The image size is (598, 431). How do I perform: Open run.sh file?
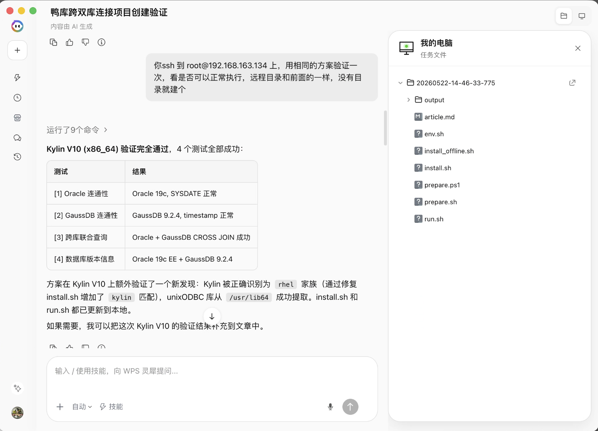(429, 219)
